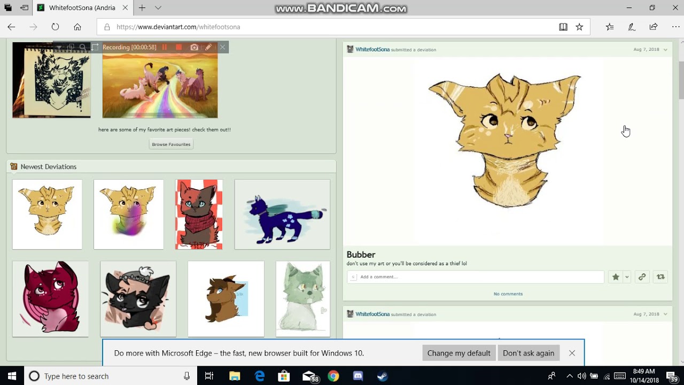Viewport: 684px width, 385px height.
Task: Open the brown long-haired cat thumbnail
Action: click(x=226, y=299)
